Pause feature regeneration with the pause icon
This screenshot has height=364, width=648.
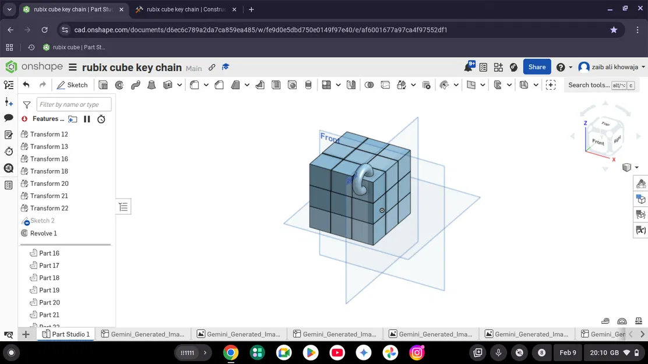click(x=86, y=119)
